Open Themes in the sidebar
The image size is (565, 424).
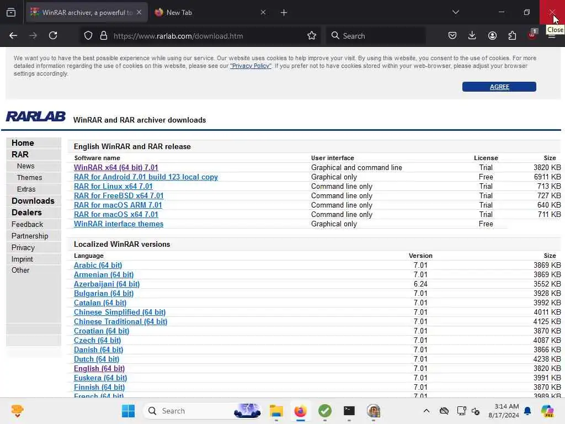pyautogui.click(x=30, y=177)
